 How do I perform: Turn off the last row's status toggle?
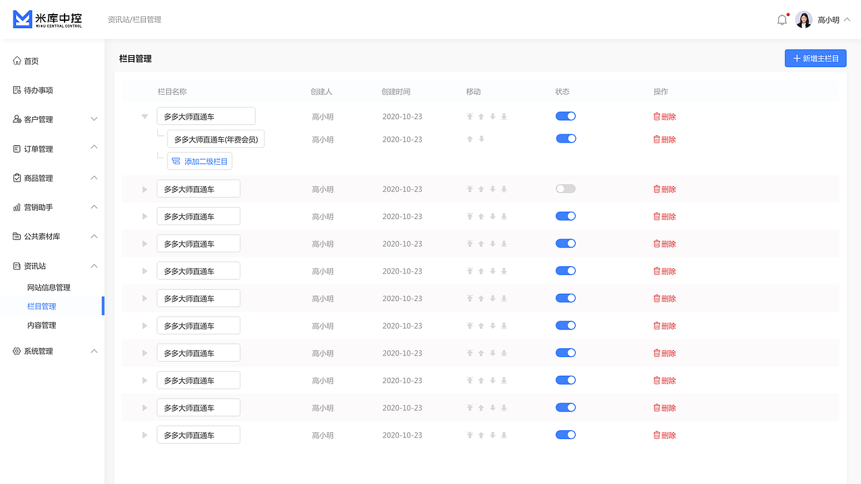(566, 435)
